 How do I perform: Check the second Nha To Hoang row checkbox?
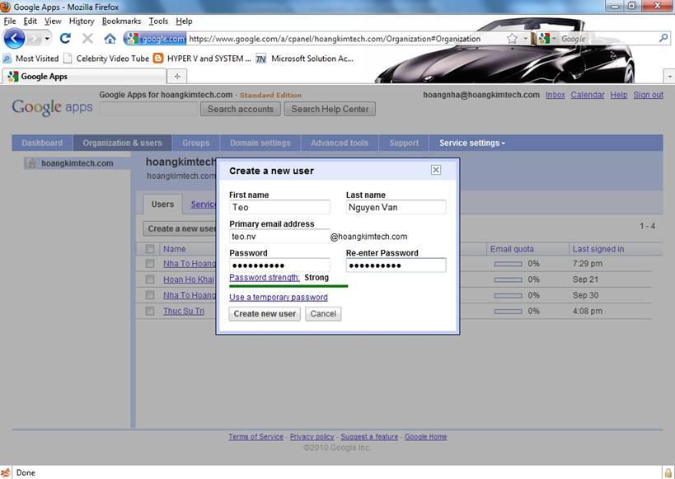click(x=150, y=295)
